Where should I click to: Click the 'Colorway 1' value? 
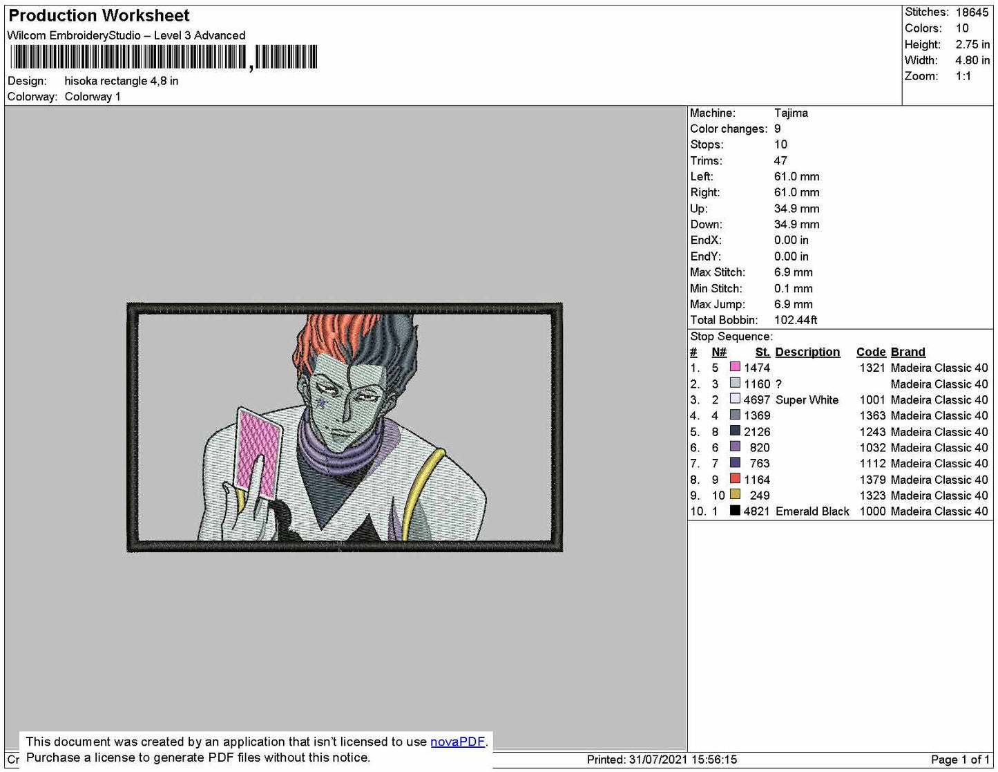pos(93,97)
